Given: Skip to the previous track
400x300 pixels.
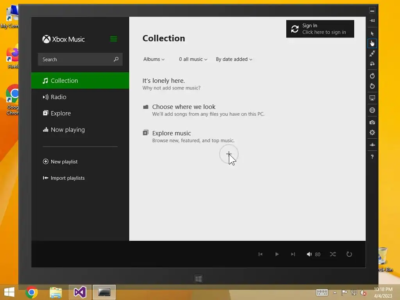Looking at the screenshot, I should coord(261,254).
